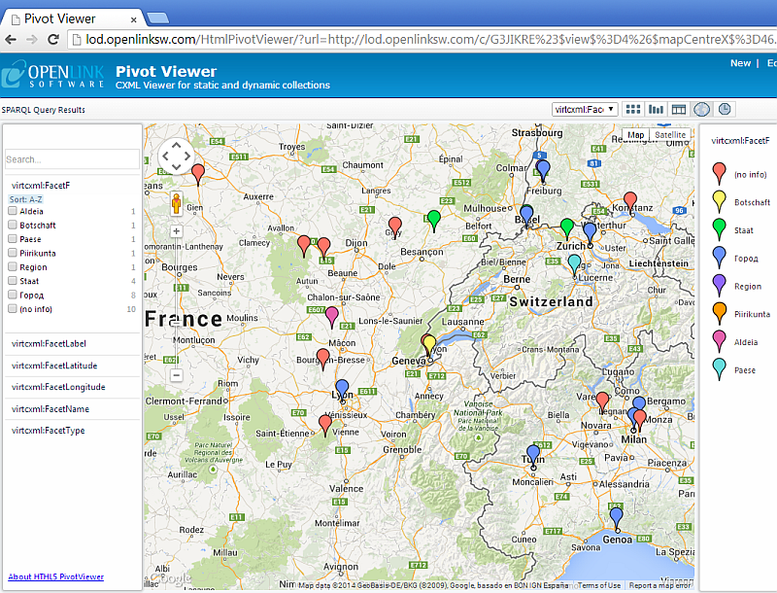777x593 pixels.
Task: Expand the virtcxml:FacetLabel section
Action: click(x=49, y=344)
